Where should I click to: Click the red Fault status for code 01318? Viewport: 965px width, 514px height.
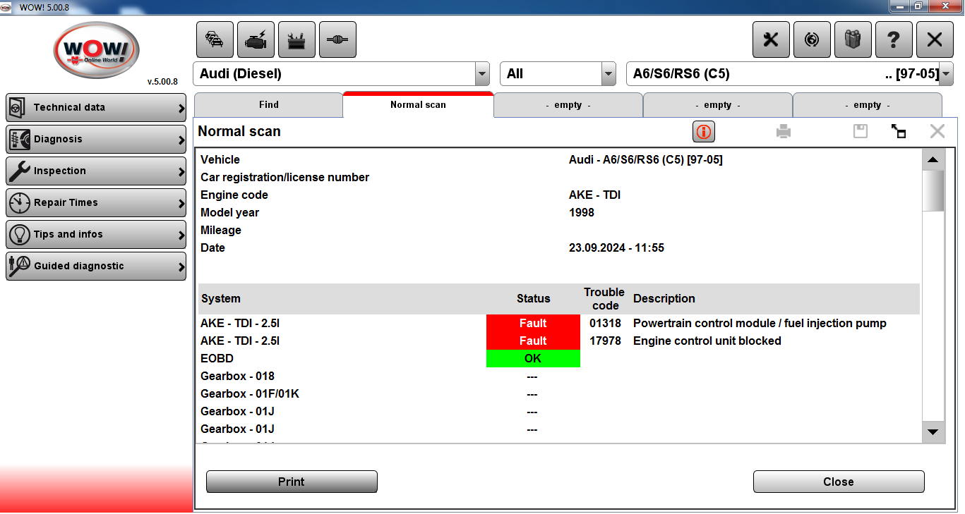point(533,323)
